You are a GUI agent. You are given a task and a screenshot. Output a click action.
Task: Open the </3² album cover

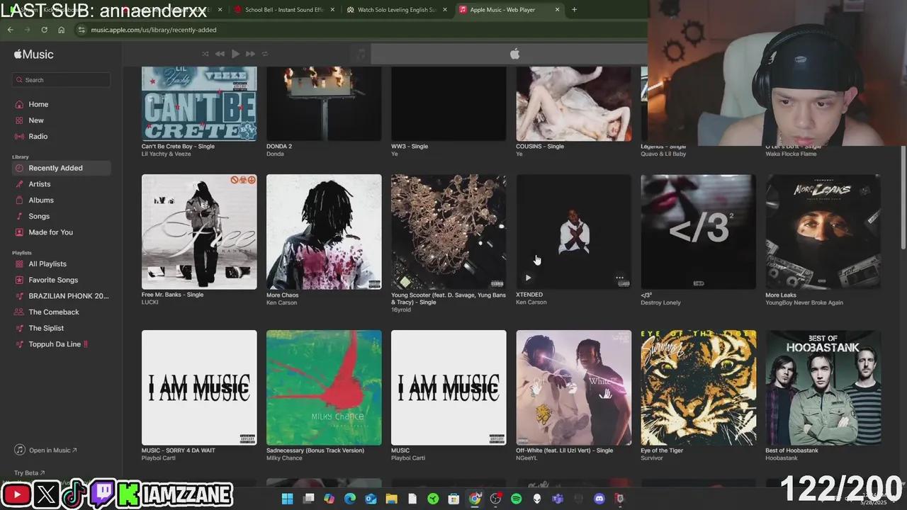point(698,232)
